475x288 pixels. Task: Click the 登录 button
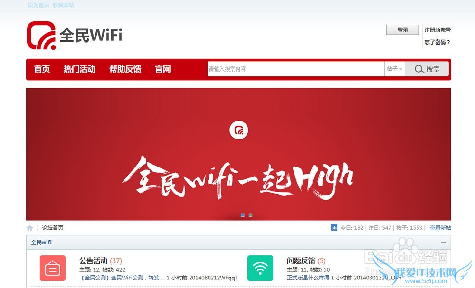403,30
